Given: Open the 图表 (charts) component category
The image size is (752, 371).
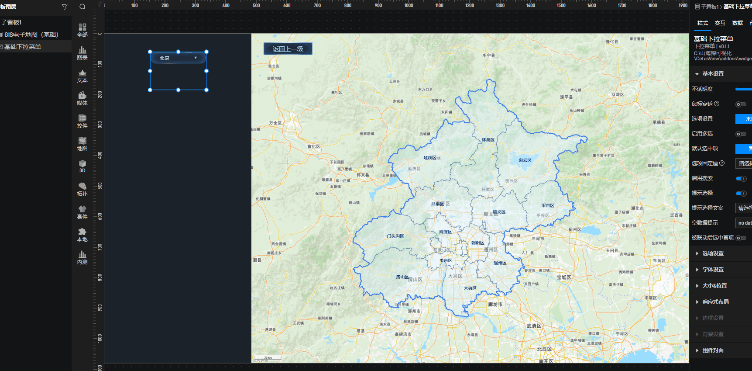Looking at the screenshot, I should coord(82,53).
